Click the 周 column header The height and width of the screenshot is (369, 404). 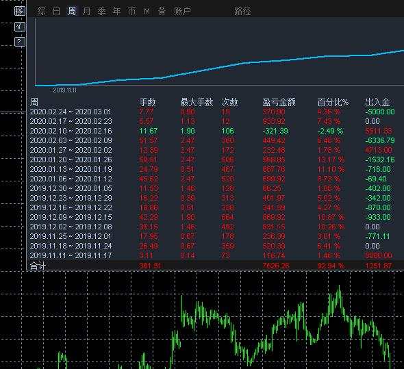click(x=34, y=102)
